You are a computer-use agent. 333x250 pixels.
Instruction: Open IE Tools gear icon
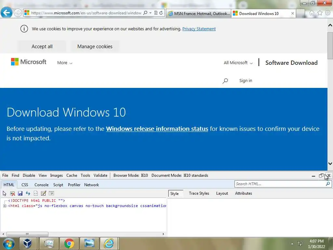[328, 13]
